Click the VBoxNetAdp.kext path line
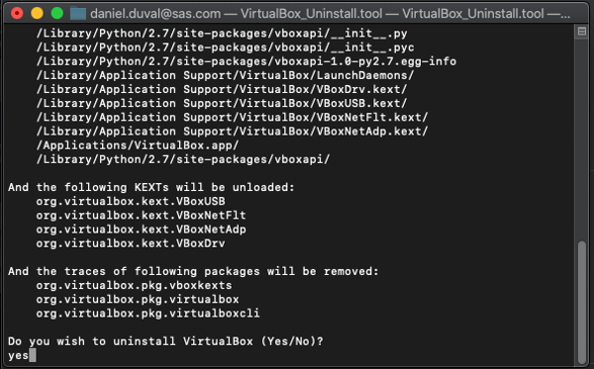The image size is (594, 369). [233, 132]
